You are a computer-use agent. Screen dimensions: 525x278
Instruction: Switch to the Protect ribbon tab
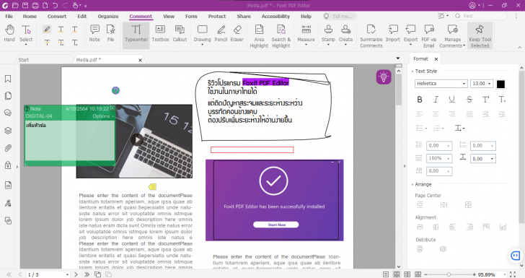pyautogui.click(x=217, y=16)
